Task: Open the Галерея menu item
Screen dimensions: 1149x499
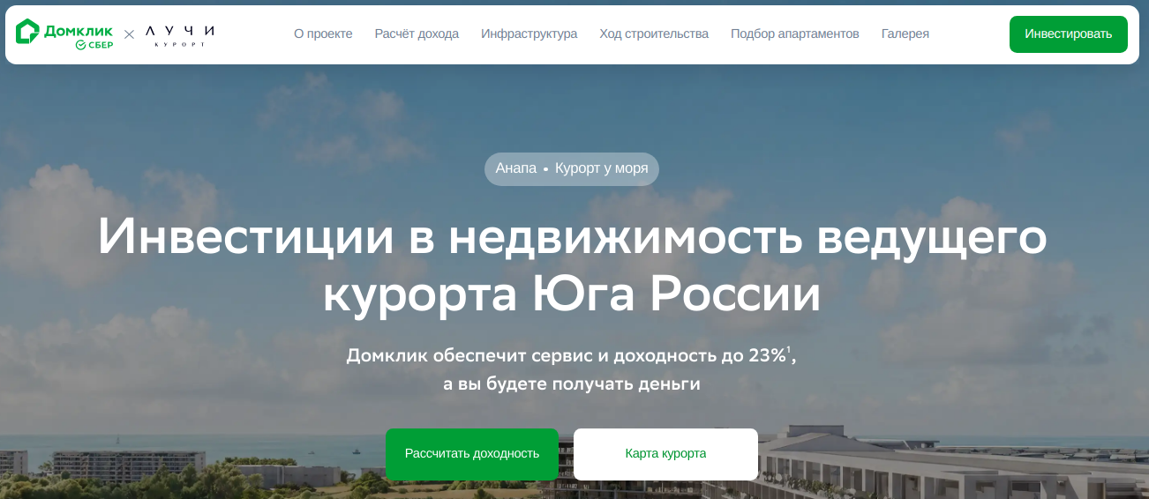Action: [905, 34]
